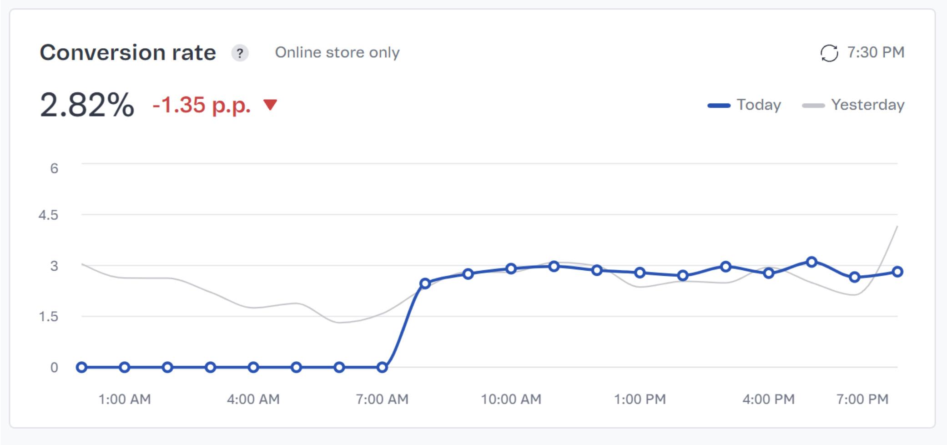947x445 pixels.
Task: Click the question mark help icon
Action: pos(240,53)
